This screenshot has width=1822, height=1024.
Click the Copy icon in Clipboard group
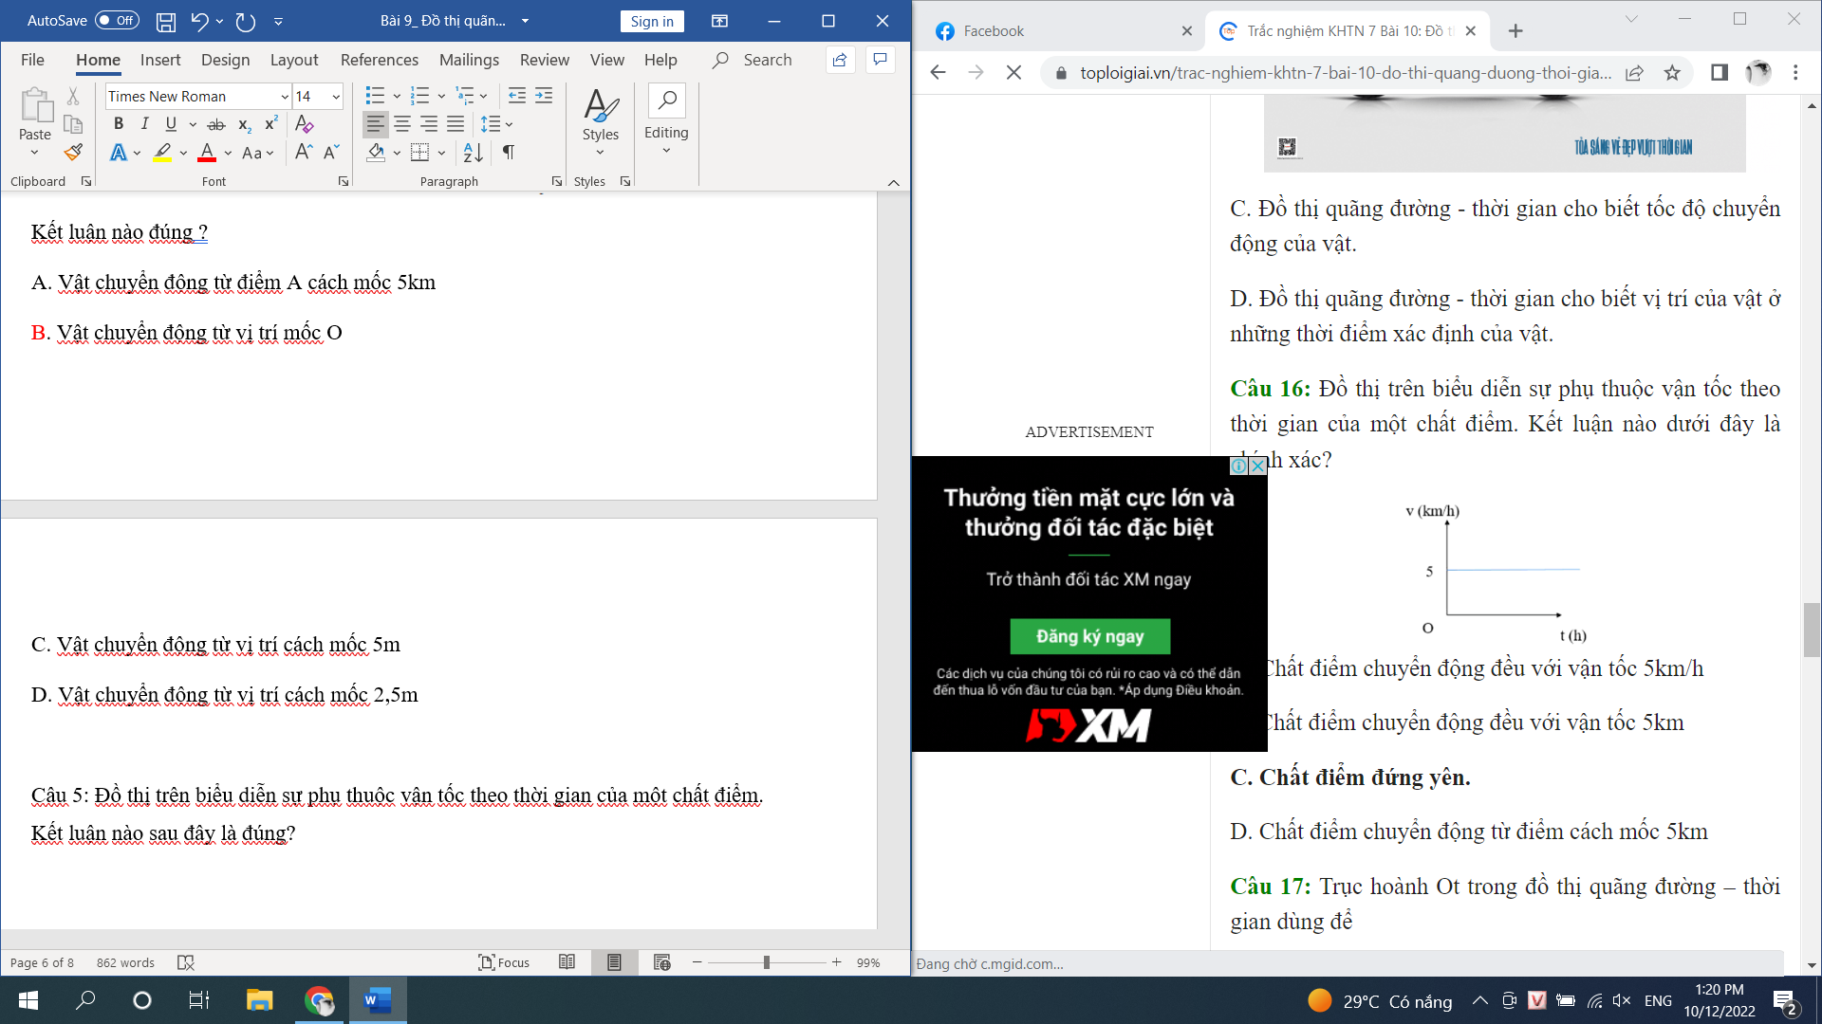point(73,124)
